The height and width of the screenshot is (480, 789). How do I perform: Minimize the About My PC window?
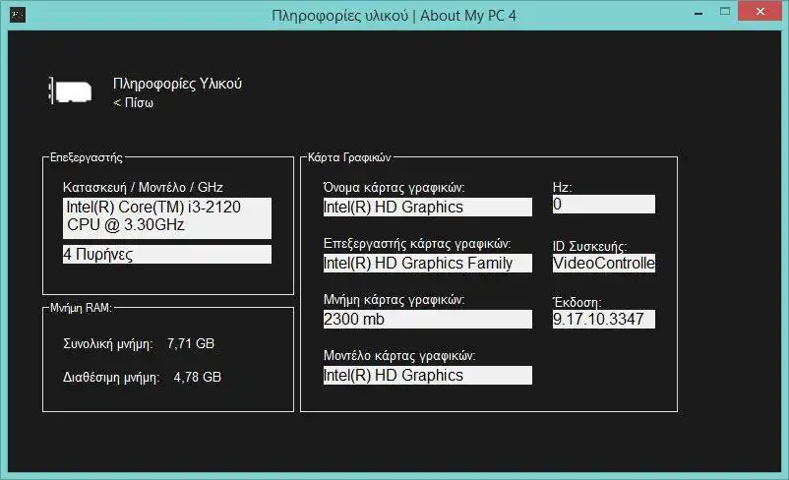698,13
